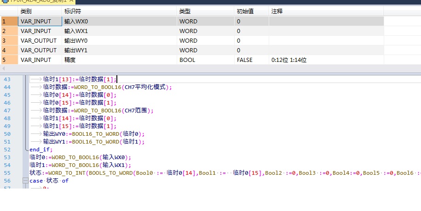Collapse the 'case 状态 of' code block
The height and width of the screenshot is (211, 421).
[26, 181]
